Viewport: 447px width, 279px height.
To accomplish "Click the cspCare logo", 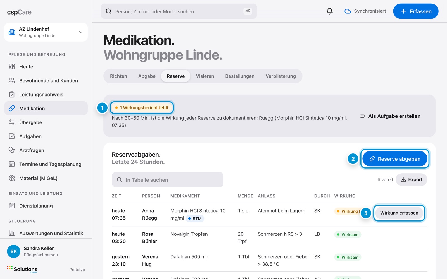I will click(19, 12).
